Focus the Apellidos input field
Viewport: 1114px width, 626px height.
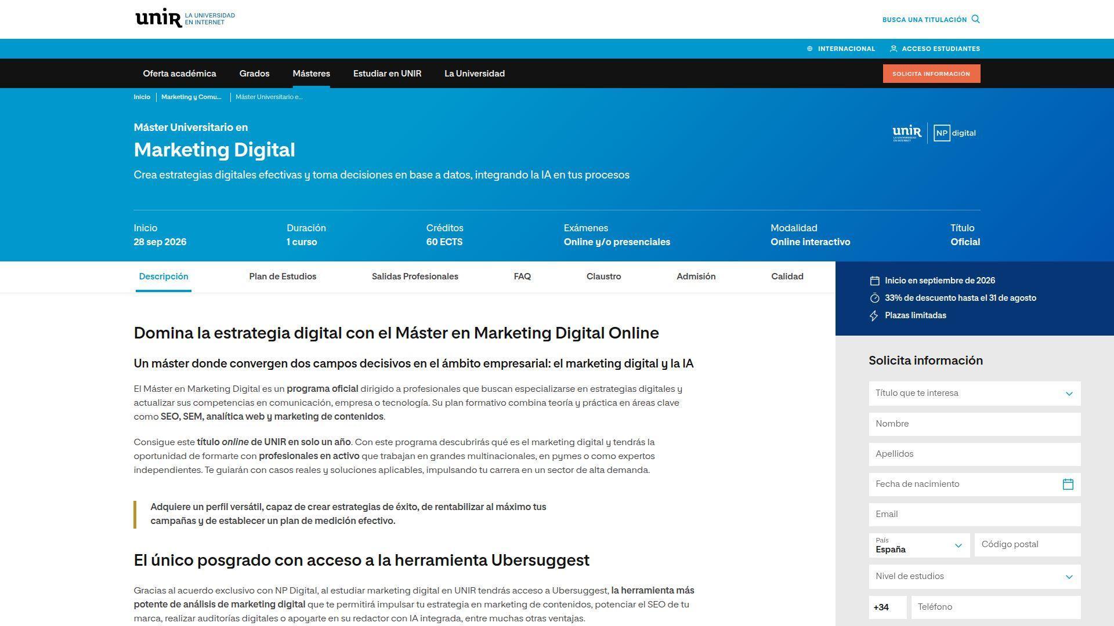point(975,454)
